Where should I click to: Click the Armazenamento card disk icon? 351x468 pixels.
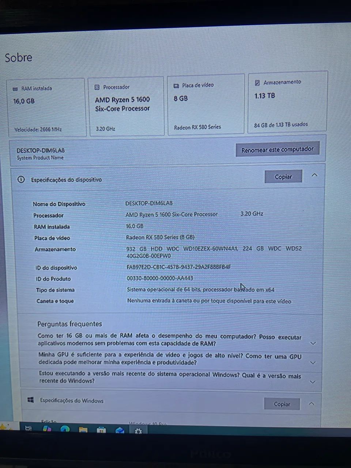pos(257,83)
